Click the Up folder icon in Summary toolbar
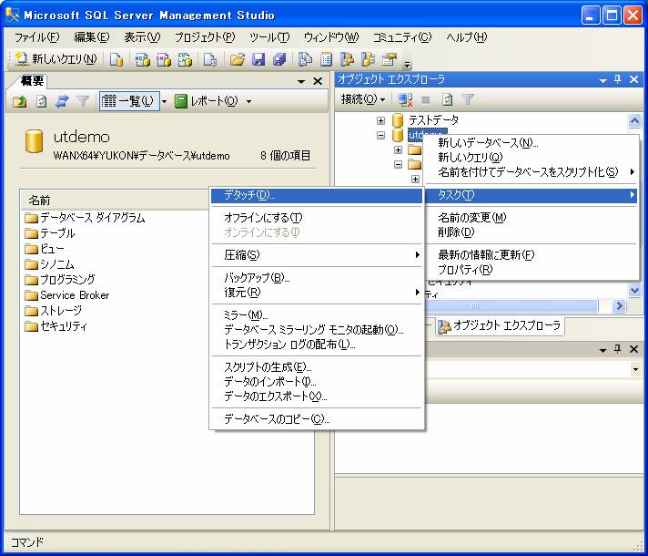This screenshot has width=648, height=556. coord(20,101)
